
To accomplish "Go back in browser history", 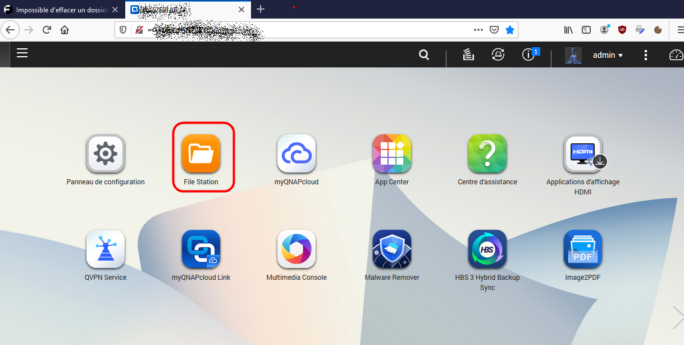I will pos(11,30).
